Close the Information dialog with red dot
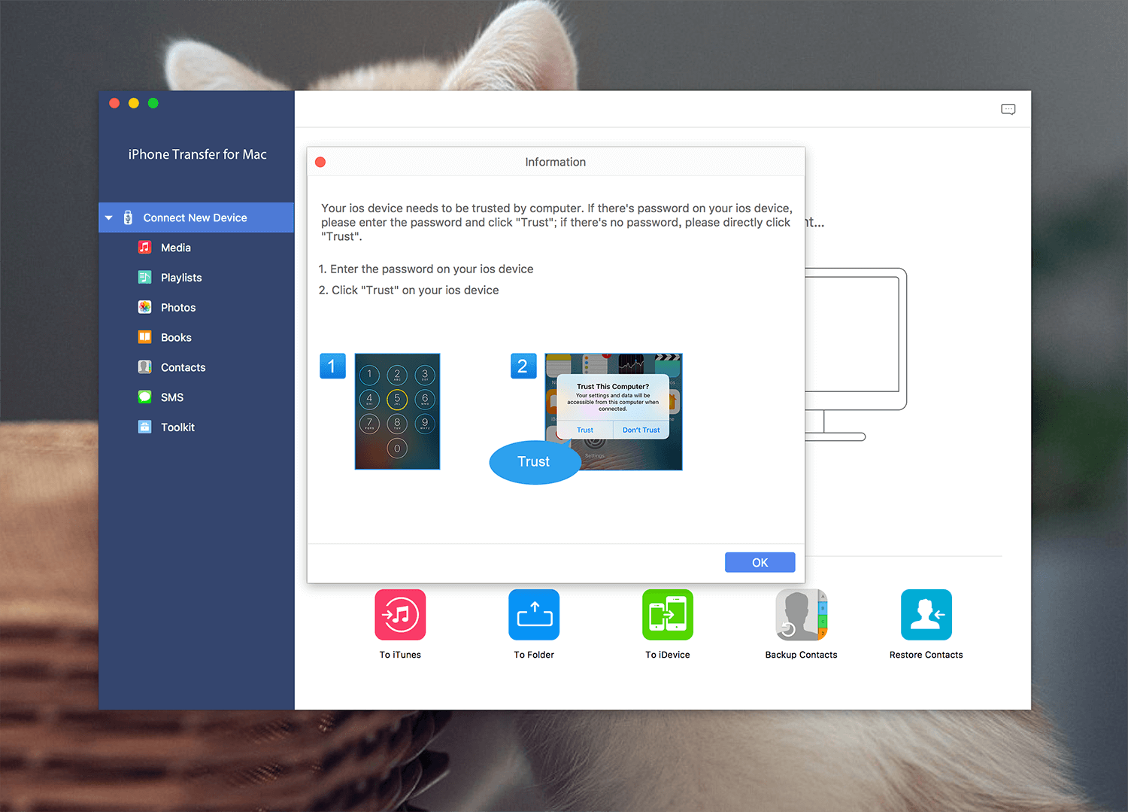Viewport: 1128px width, 812px height. coord(320,162)
